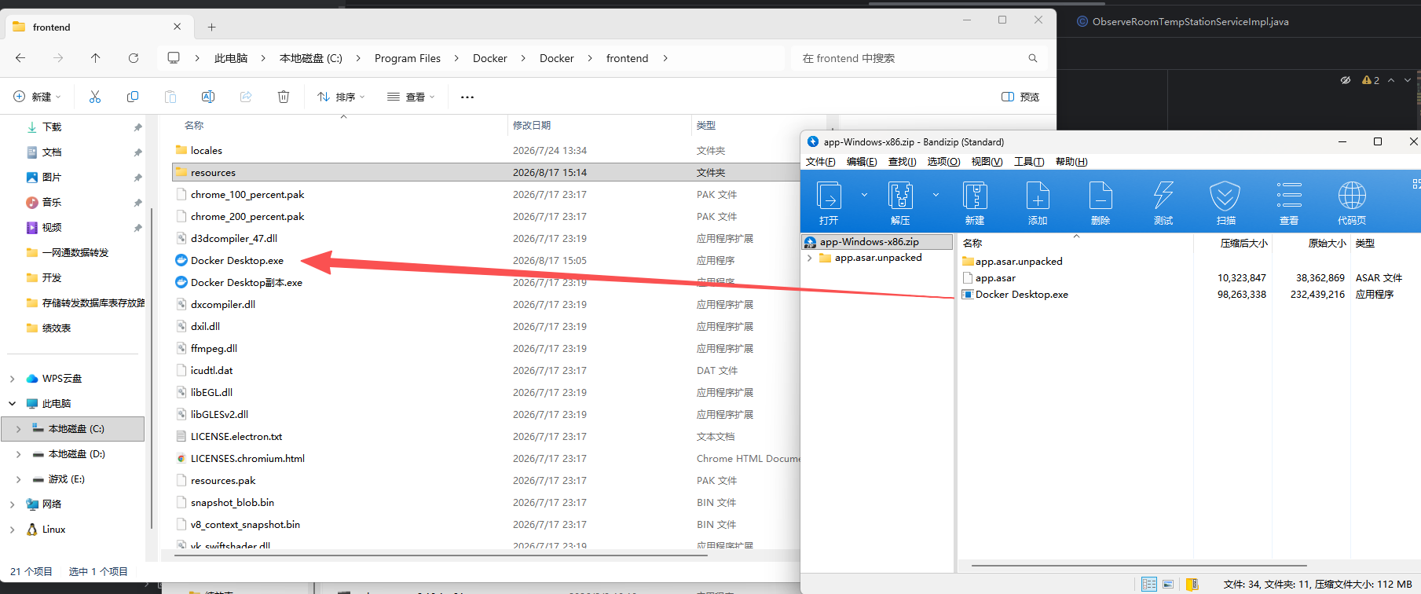Collapse the 此电脑 tree node

point(12,404)
